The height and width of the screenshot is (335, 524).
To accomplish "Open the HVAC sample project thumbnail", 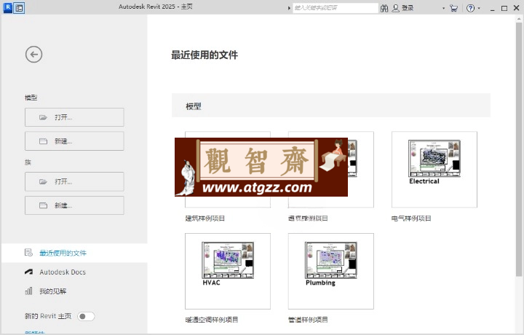I will click(x=228, y=271).
